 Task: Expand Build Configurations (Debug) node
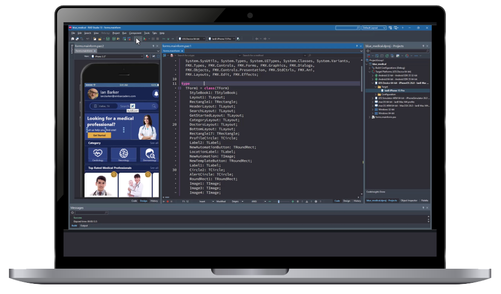coord(370,68)
